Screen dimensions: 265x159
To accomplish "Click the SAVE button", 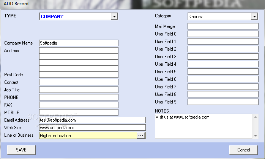I will click(21, 150).
